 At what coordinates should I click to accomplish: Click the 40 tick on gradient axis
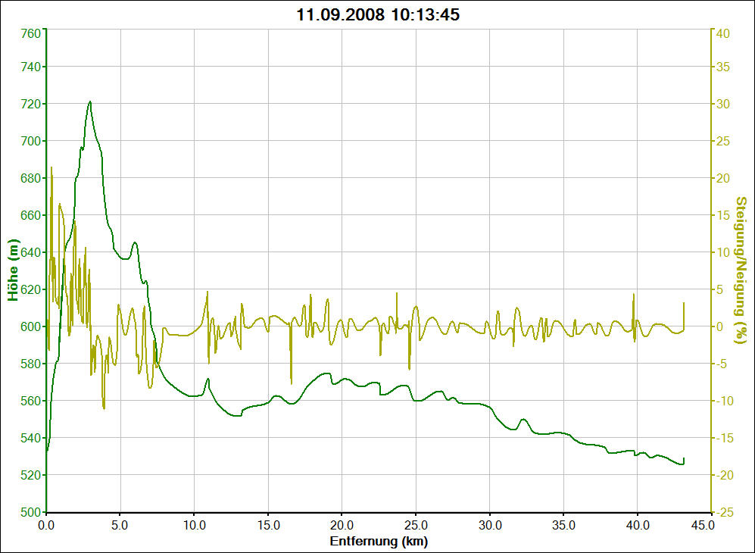click(722, 33)
